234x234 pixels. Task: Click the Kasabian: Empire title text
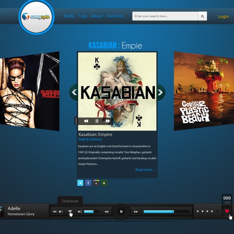click(95, 134)
